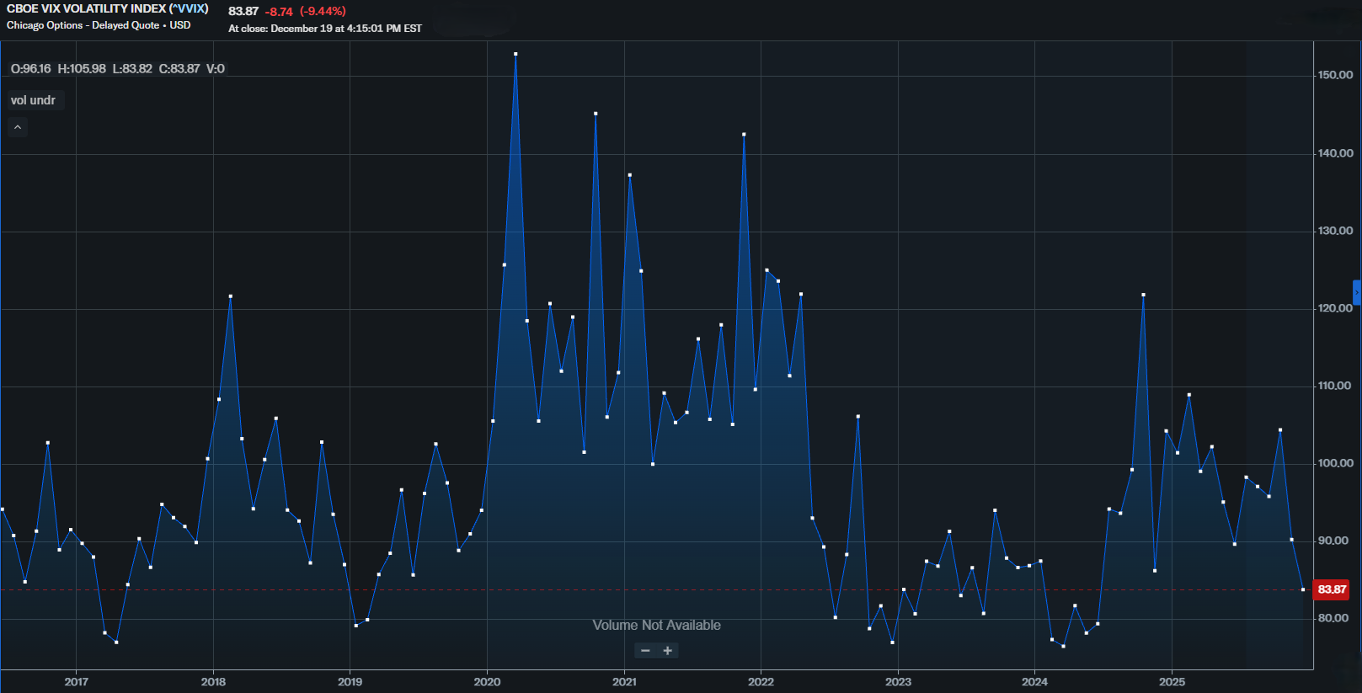Click the -8.74 (-9.44%) price change text
Screen dimensions: 1362x693
pos(305,12)
